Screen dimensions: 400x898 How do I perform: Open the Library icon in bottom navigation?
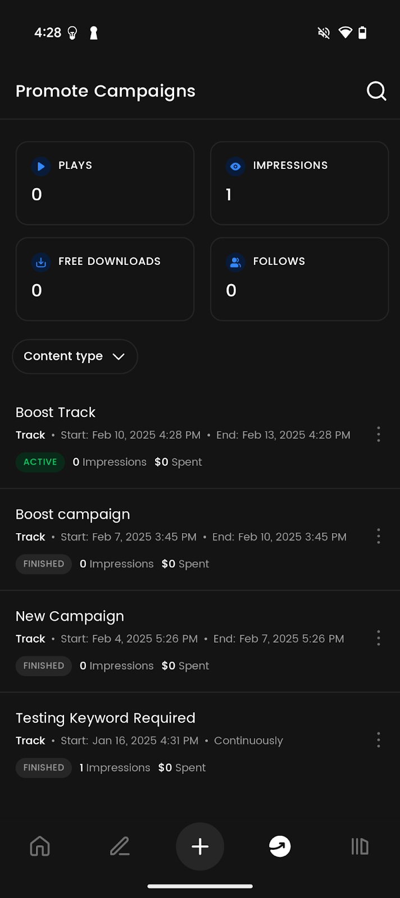pyautogui.click(x=360, y=846)
